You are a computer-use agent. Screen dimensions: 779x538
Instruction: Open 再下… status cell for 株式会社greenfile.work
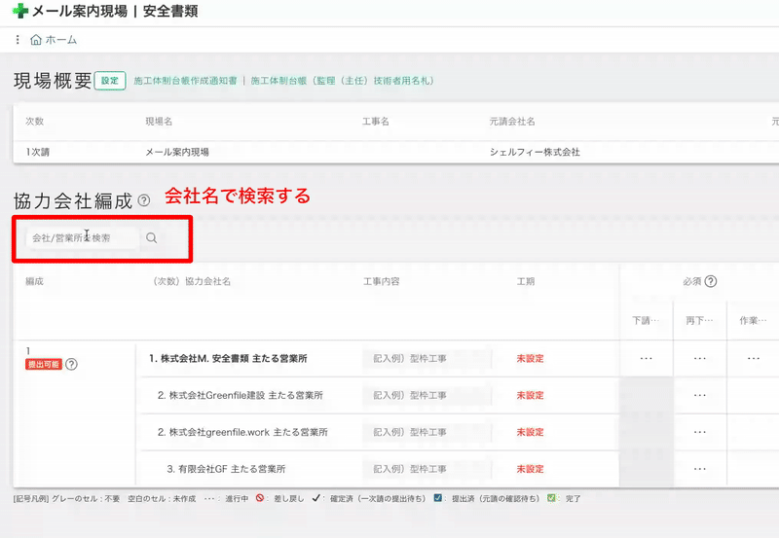tap(700, 432)
